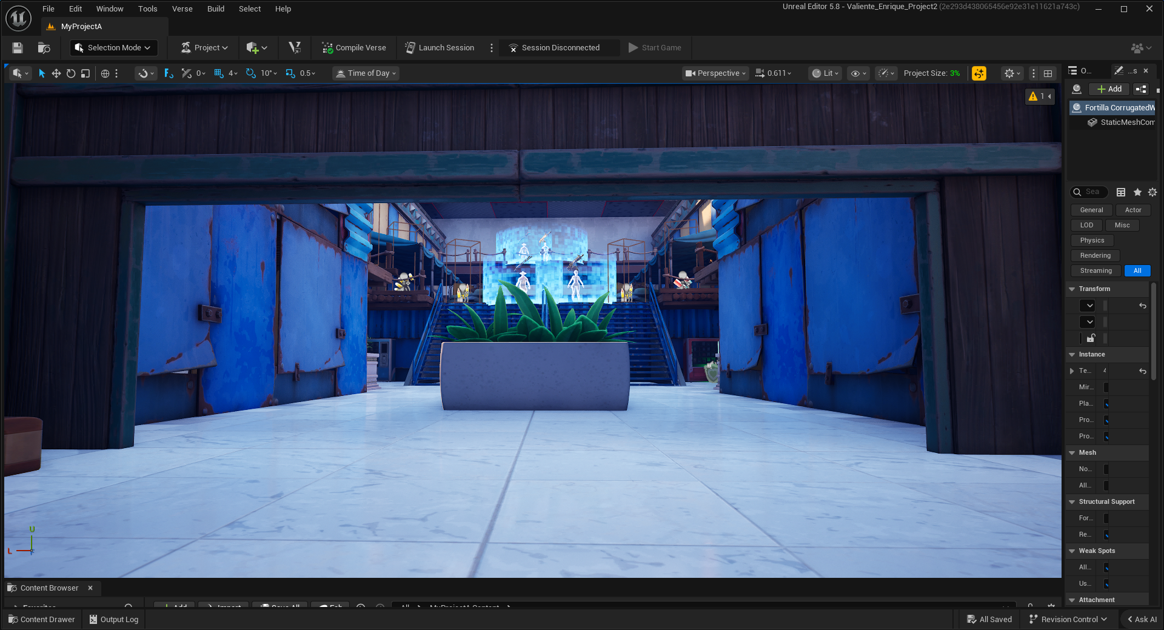Click the blueprint hierarchy icon beside Add

coord(1141,89)
